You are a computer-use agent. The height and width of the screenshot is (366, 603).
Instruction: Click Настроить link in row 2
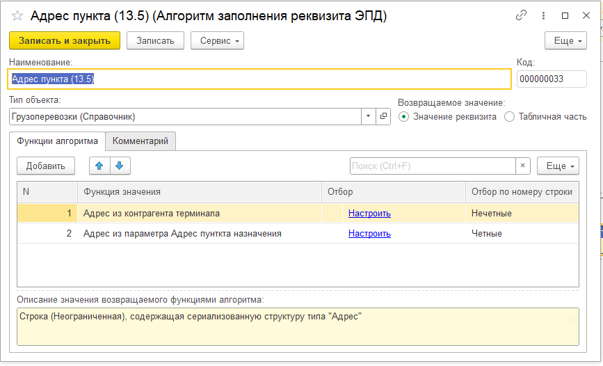(x=369, y=233)
